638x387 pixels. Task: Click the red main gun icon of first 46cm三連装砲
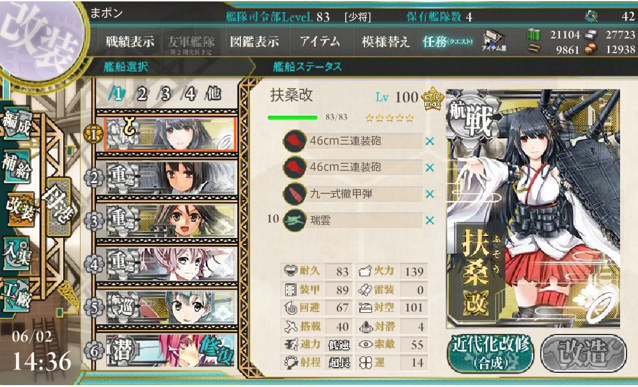(295, 141)
